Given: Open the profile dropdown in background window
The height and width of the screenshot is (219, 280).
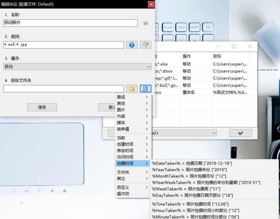Looking at the screenshot, I should [184, 133].
